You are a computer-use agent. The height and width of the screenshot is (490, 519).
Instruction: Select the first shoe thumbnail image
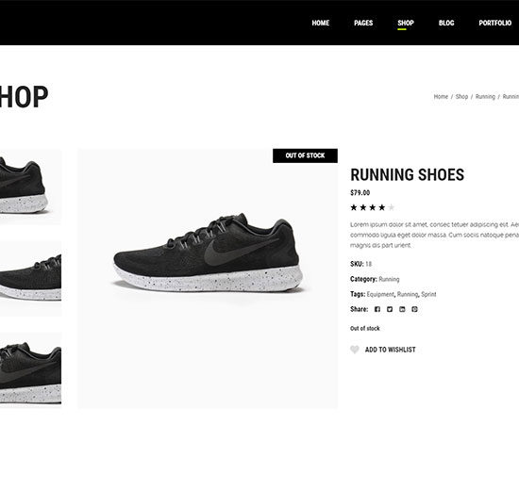coord(30,188)
